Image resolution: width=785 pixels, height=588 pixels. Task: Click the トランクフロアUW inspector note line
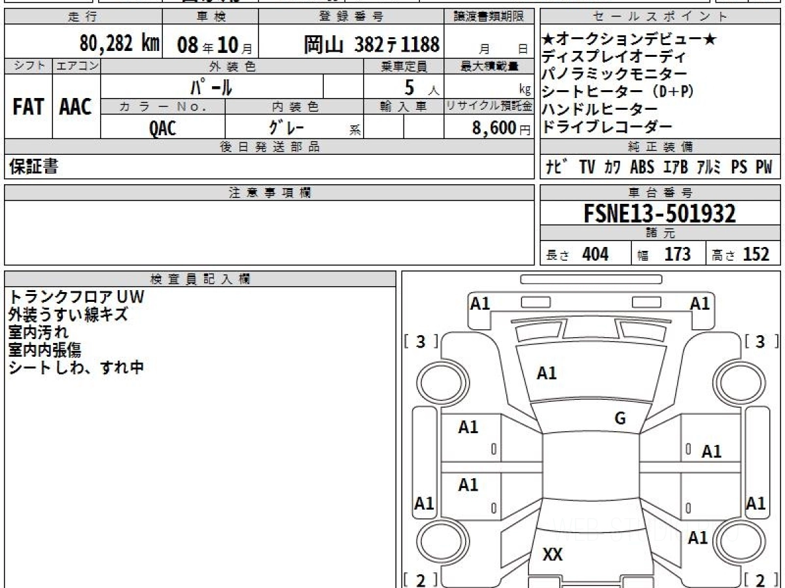coord(76,297)
